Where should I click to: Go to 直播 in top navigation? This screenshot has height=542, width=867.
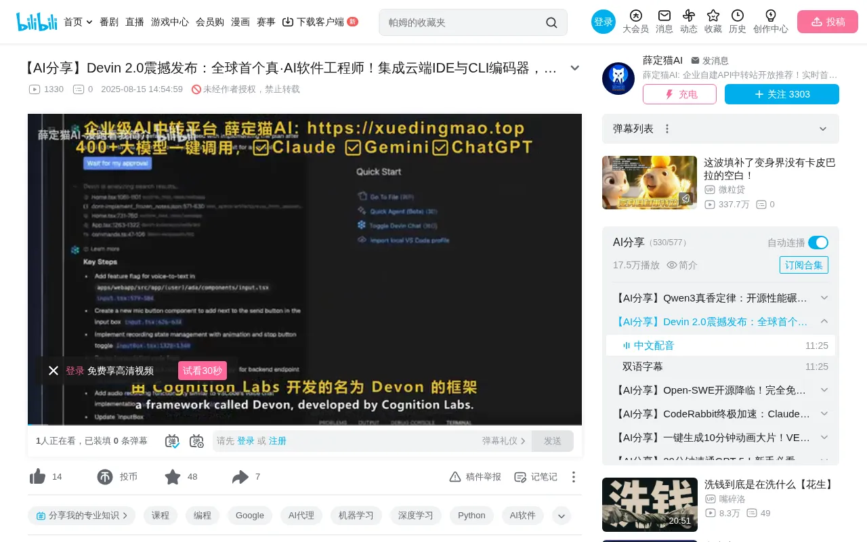[x=135, y=22]
